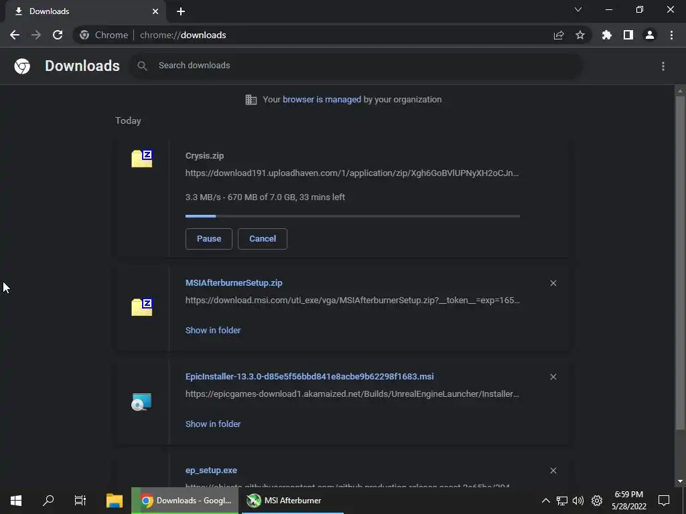Click the search magnifier in Downloads header

pyautogui.click(x=142, y=66)
